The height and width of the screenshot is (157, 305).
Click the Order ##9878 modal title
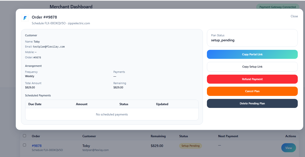tap(44, 17)
